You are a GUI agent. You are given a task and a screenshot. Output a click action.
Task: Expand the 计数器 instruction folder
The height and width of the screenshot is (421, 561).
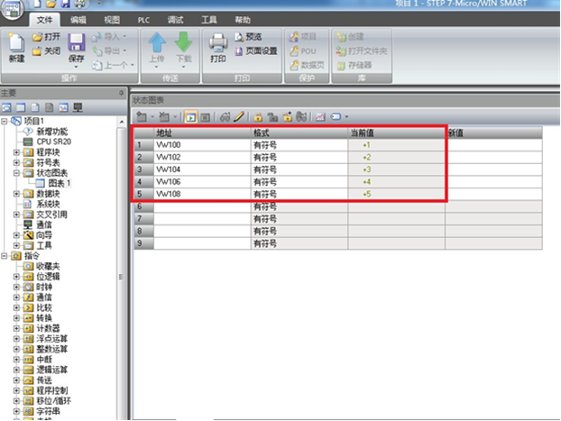[x=16, y=328]
